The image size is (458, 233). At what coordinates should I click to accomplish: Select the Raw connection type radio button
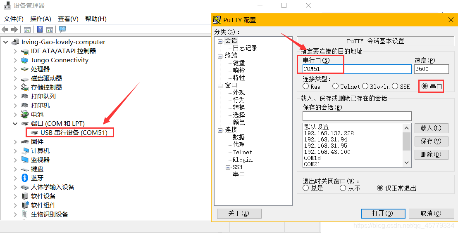[x=306, y=86]
